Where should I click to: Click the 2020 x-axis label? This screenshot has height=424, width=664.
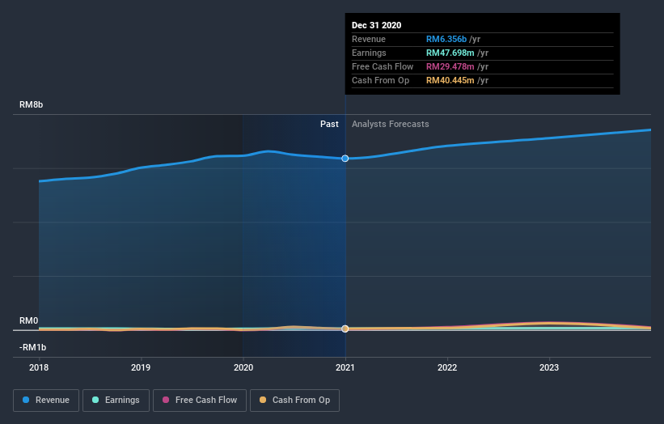pos(243,367)
